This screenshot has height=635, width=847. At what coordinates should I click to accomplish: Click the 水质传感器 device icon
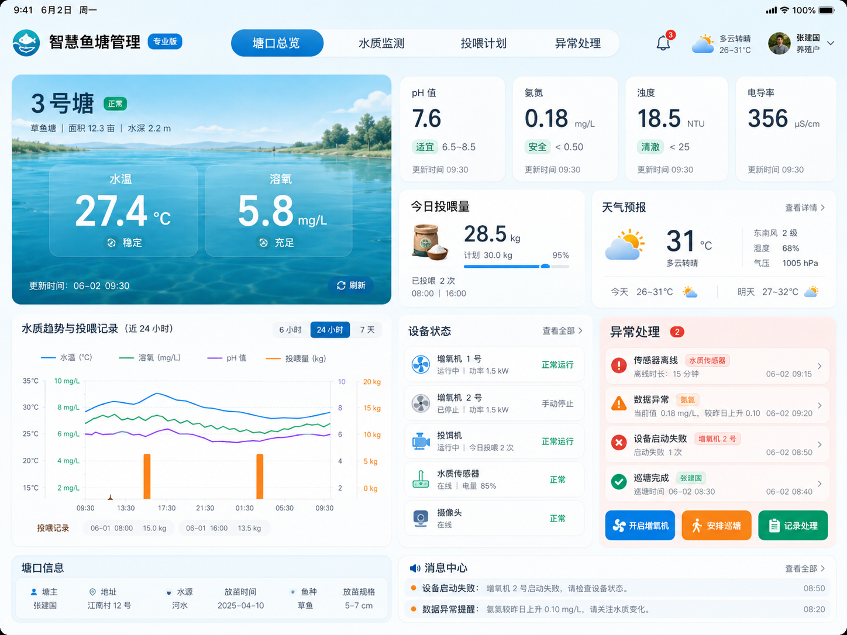click(x=421, y=479)
